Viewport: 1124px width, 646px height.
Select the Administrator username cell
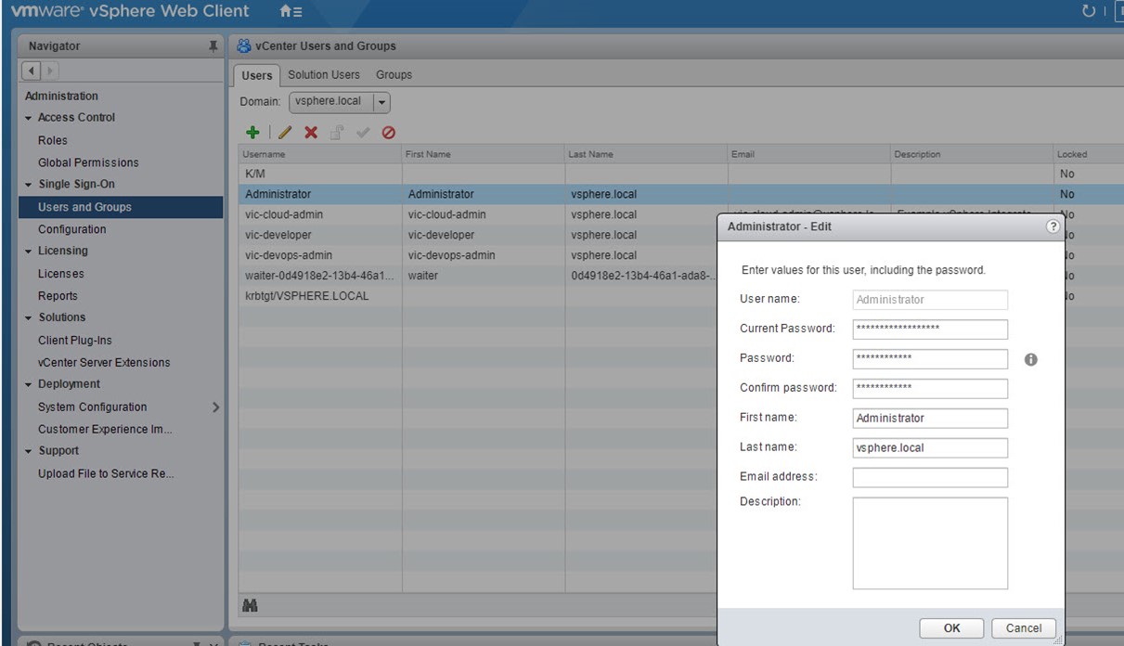click(320, 194)
